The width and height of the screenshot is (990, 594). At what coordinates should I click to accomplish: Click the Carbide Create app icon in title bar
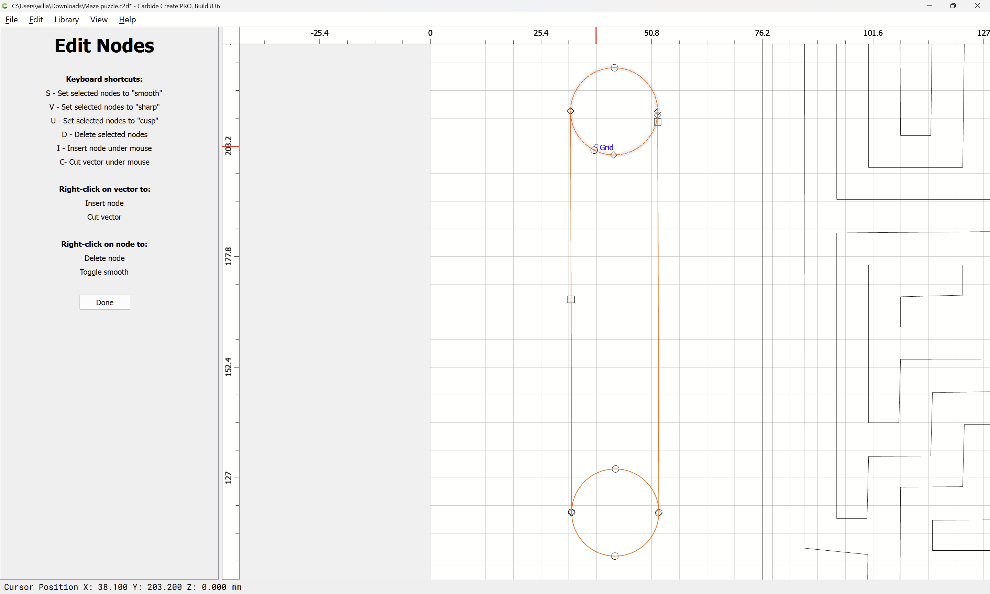pyautogui.click(x=5, y=6)
